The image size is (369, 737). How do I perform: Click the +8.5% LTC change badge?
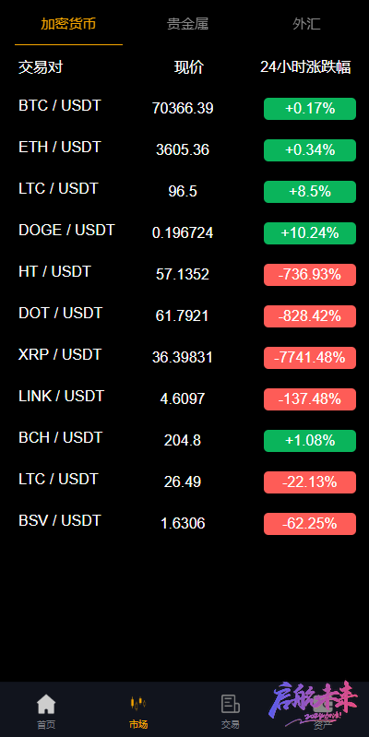[x=310, y=192]
